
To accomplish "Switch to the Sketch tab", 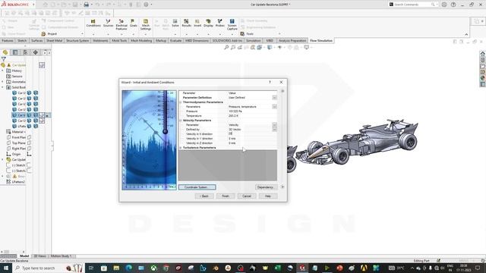I will tap(22, 40).
